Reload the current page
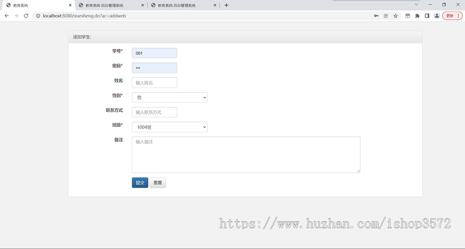Viewport: 465px width, 249px height. click(26, 15)
